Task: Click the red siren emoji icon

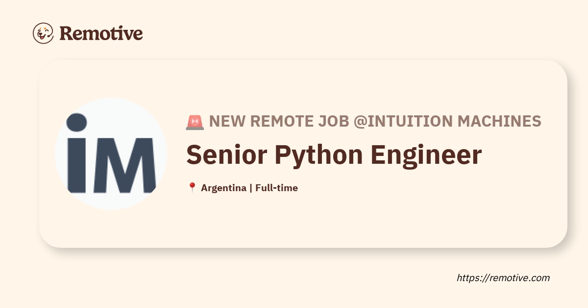Action: click(195, 121)
